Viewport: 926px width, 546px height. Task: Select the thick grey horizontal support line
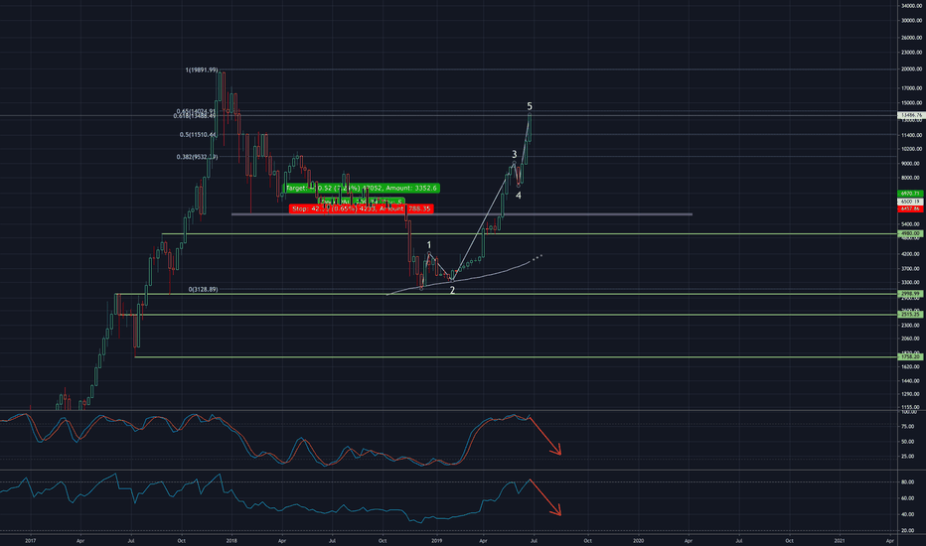(462, 213)
